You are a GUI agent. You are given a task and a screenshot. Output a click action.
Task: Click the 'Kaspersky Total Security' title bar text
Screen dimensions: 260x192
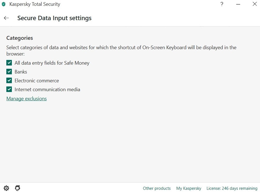[x=35, y=4]
